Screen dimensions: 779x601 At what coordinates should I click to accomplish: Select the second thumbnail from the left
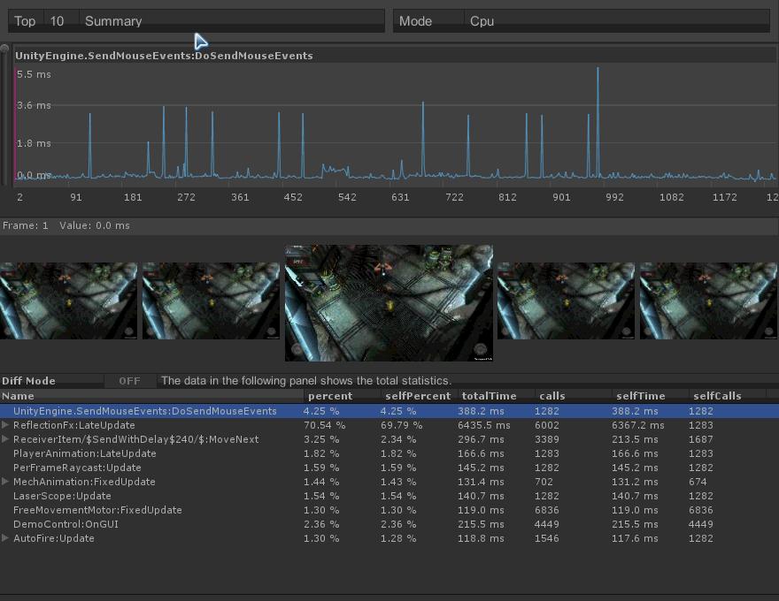coord(212,301)
